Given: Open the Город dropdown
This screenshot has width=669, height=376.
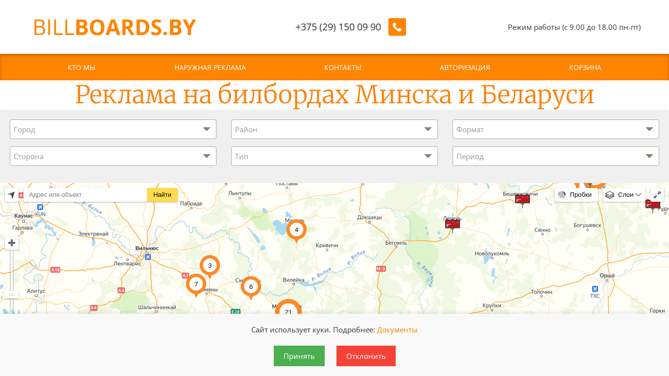Looking at the screenshot, I should 113,129.
